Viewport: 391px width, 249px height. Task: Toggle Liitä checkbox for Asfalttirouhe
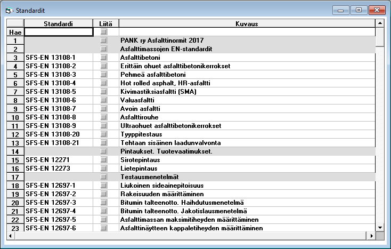pyautogui.click(x=104, y=117)
